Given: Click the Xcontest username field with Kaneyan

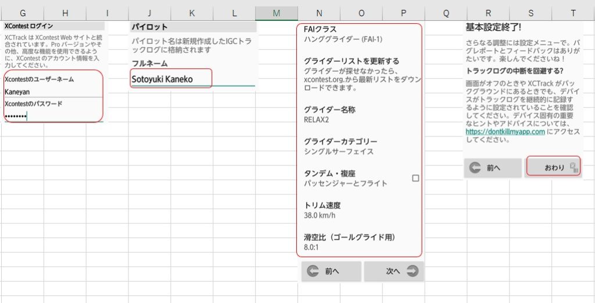Looking at the screenshot, I should [x=52, y=92].
